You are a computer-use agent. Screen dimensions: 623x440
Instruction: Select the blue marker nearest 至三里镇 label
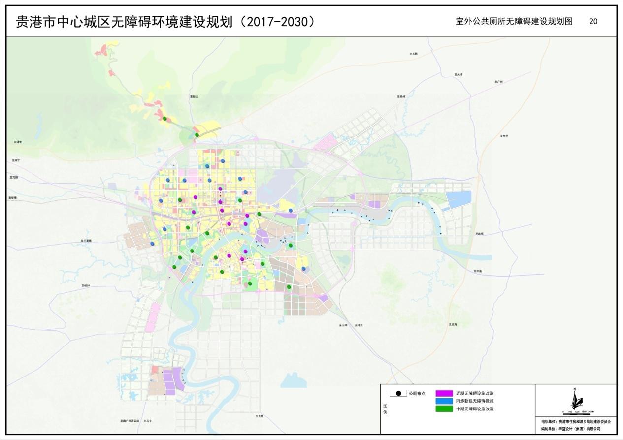[152, 244]
